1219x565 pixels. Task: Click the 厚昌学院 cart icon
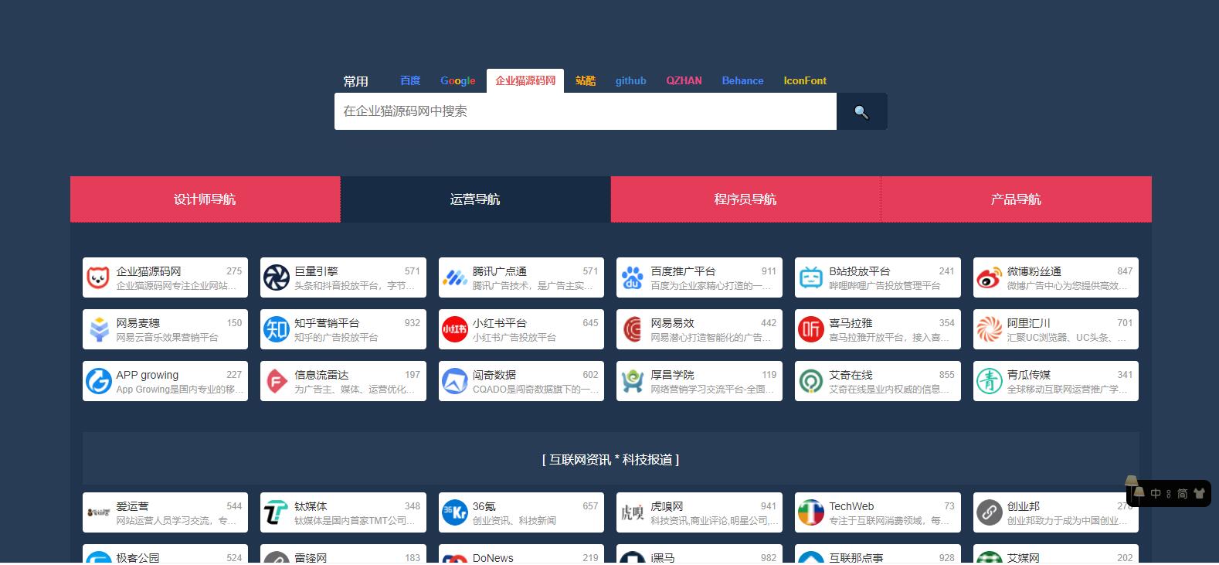pyautogui.click(x=632, y=381)
